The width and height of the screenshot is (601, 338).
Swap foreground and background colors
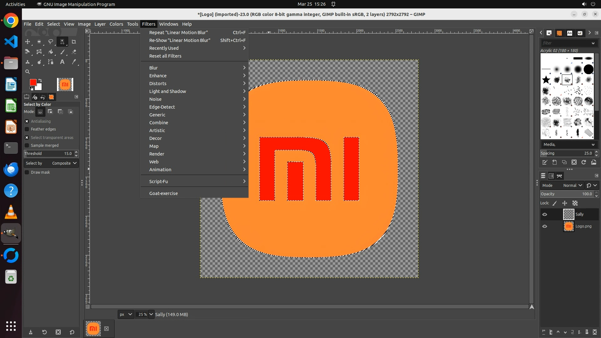(40, 80)
